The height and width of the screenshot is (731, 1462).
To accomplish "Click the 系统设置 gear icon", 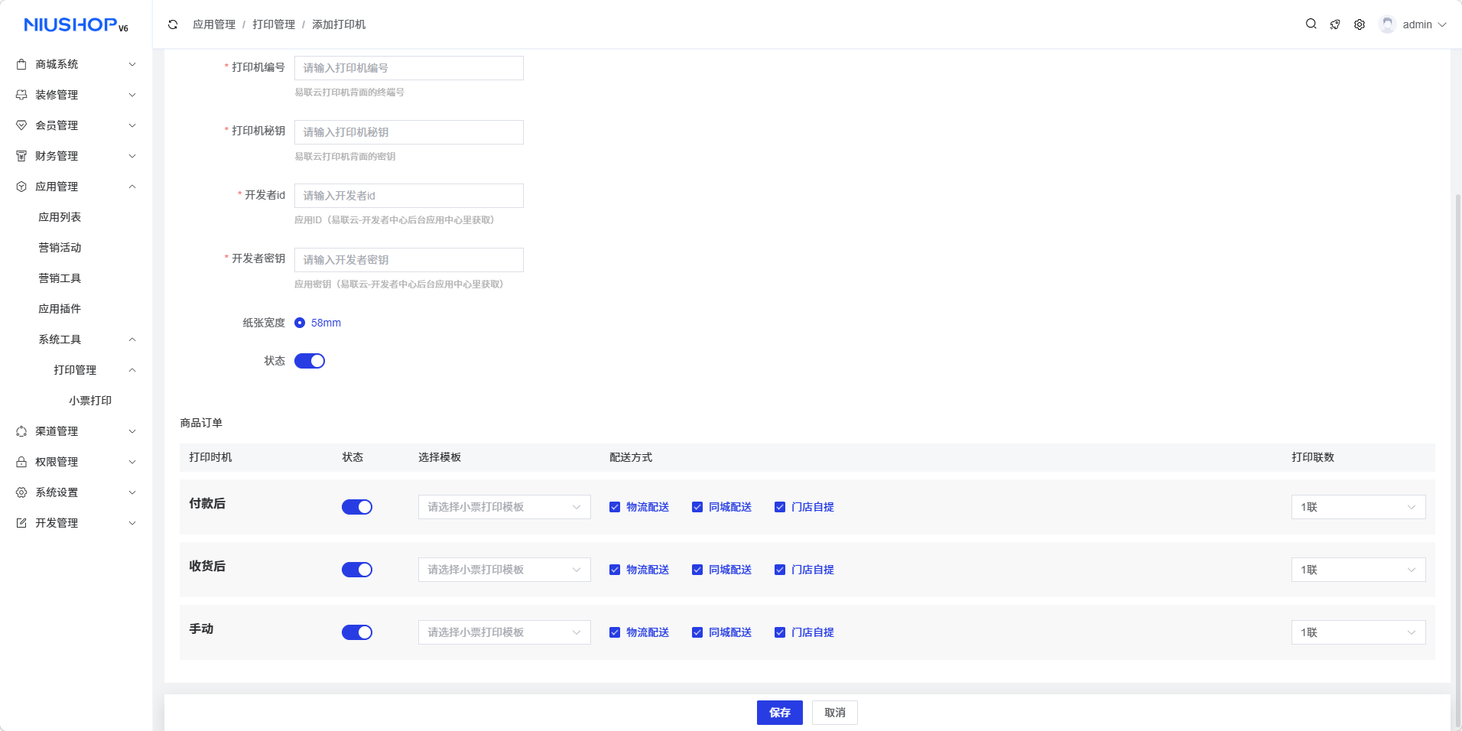I will 21,492.
